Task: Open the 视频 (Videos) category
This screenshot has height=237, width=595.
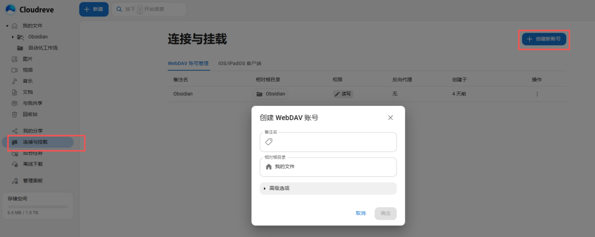Action: pyautogui.click(x=28, y=70)
